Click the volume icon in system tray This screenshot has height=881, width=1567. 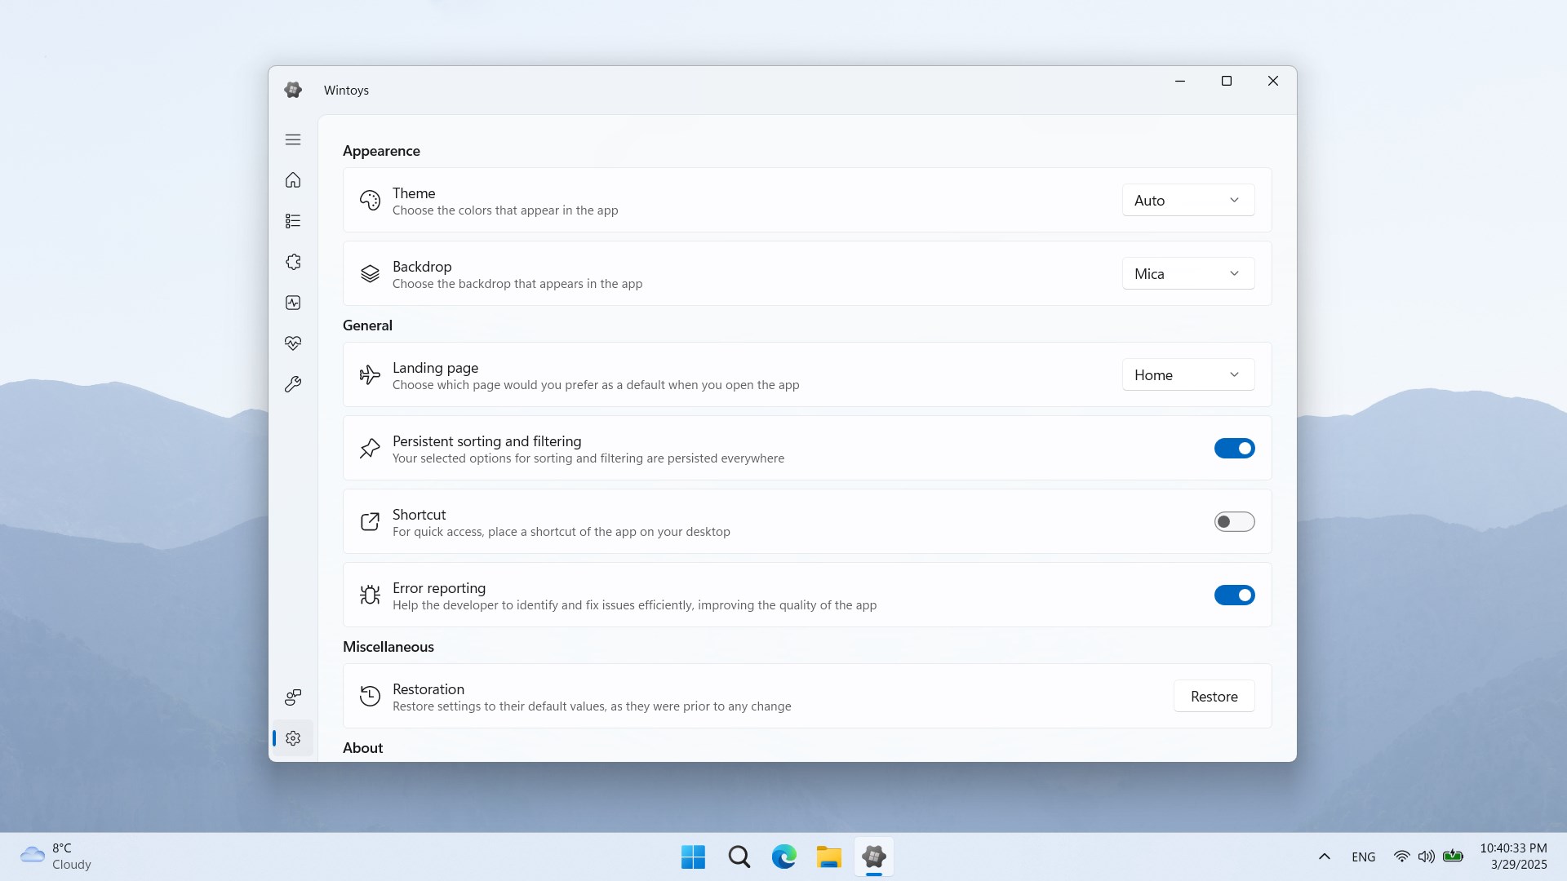click(1427, 857)
